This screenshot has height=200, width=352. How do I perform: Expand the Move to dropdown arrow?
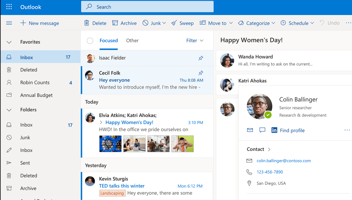pyautogui.click(x=231, y=23)
